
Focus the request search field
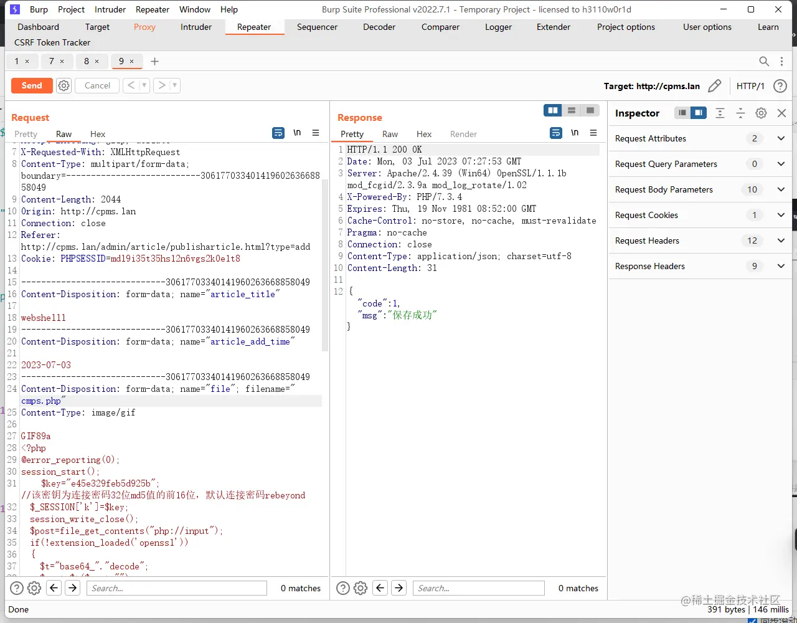point(177,588)
